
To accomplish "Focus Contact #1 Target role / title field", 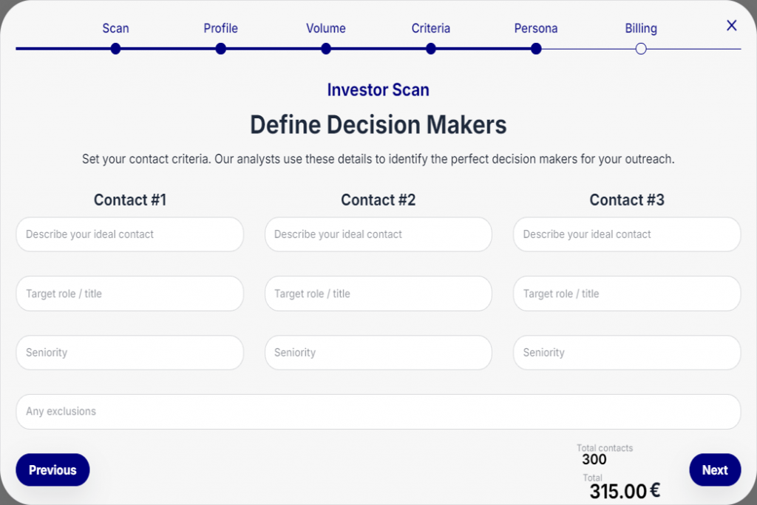I will [x=129, y=294].
